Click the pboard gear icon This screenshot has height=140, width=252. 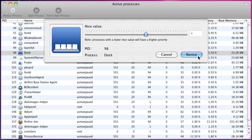coord(20,68)
